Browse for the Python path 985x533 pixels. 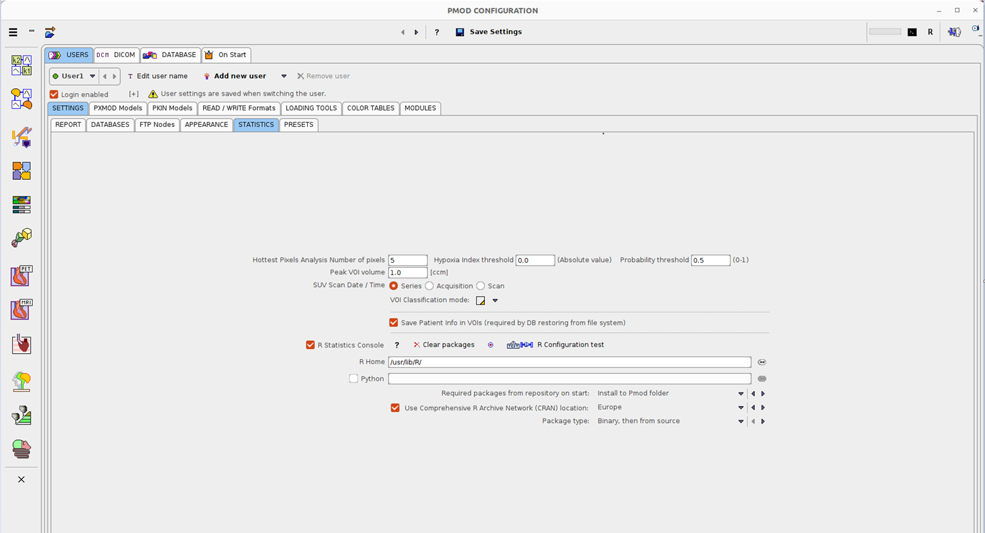tap(762, 379)
